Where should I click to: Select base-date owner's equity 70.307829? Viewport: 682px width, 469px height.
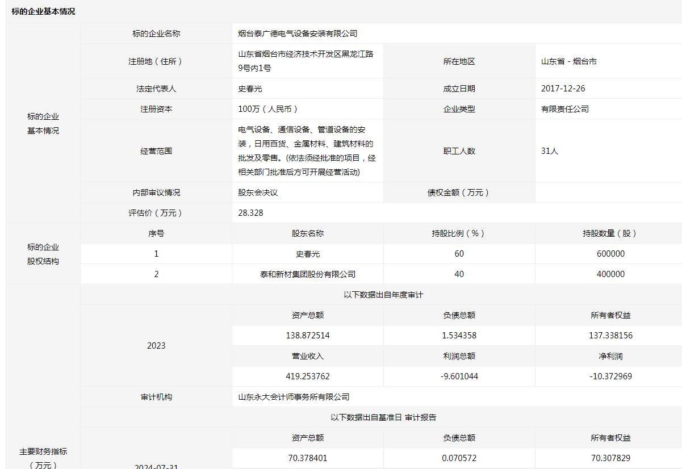(x=610, y=458)
